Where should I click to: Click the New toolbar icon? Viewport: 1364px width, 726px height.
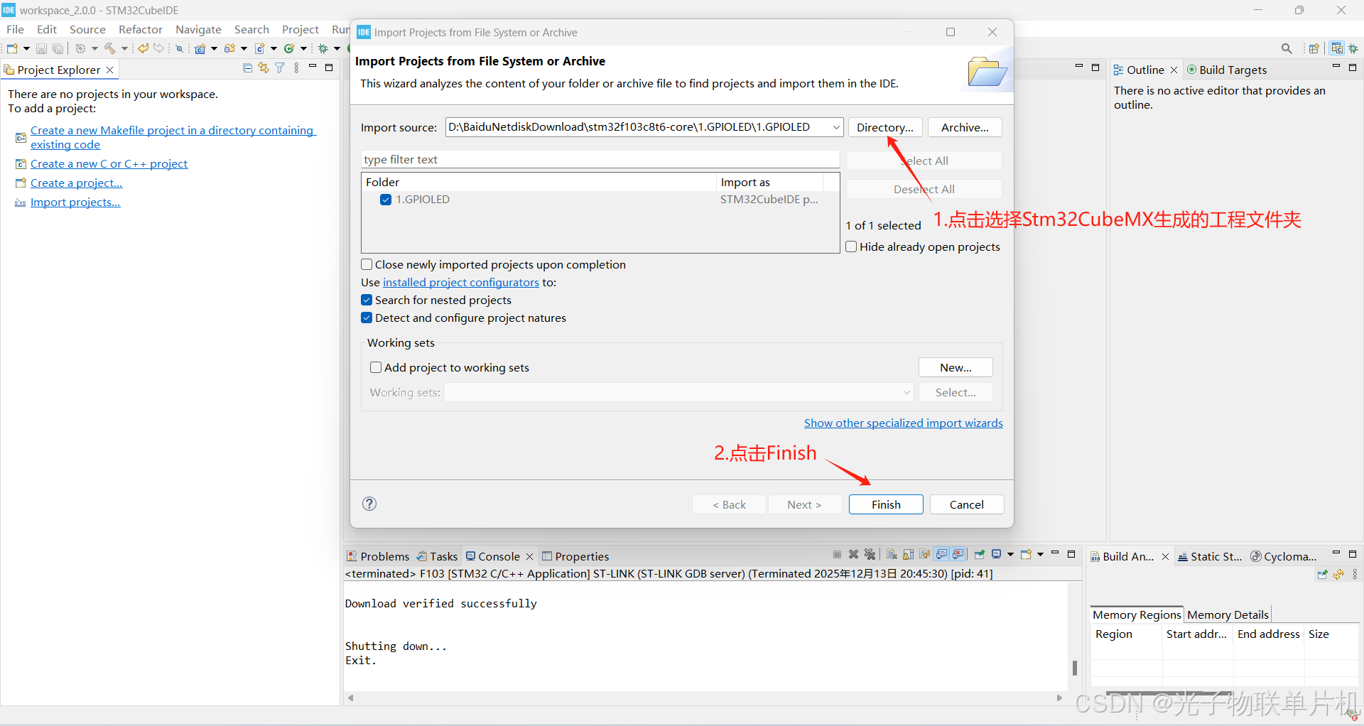pos(12,48)
